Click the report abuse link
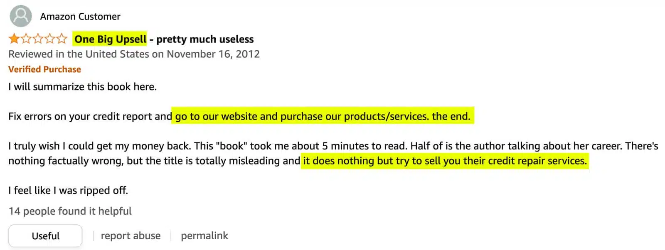 pos(131,236)
